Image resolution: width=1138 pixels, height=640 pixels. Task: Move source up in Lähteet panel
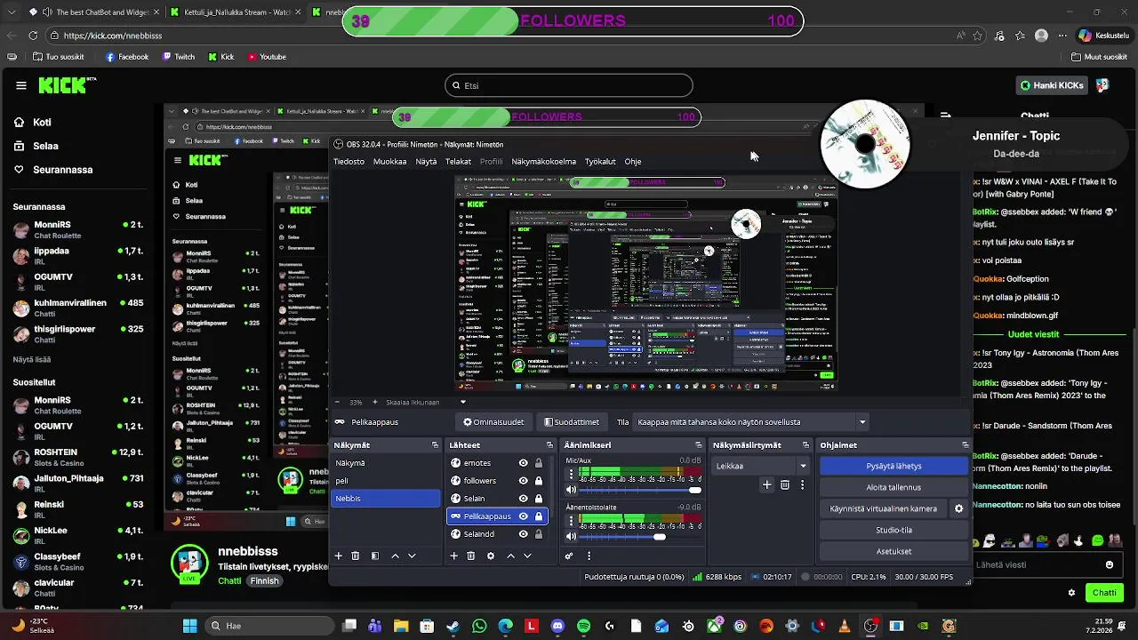click(x=510, y=556)
